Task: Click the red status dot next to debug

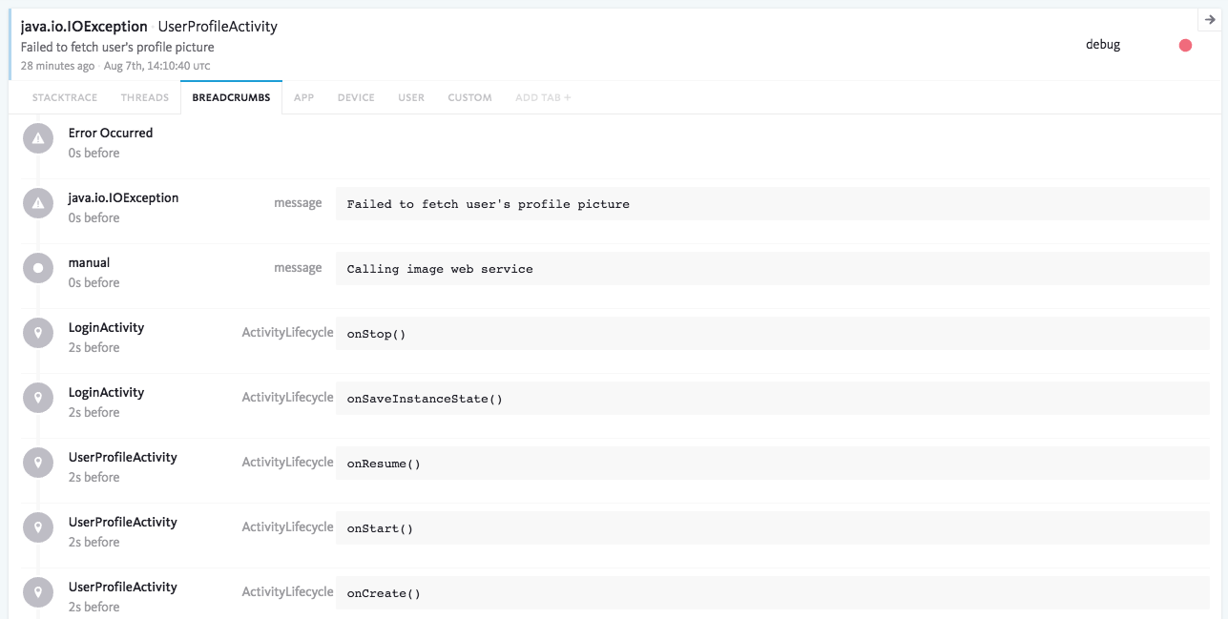Action: (1184, 44)
